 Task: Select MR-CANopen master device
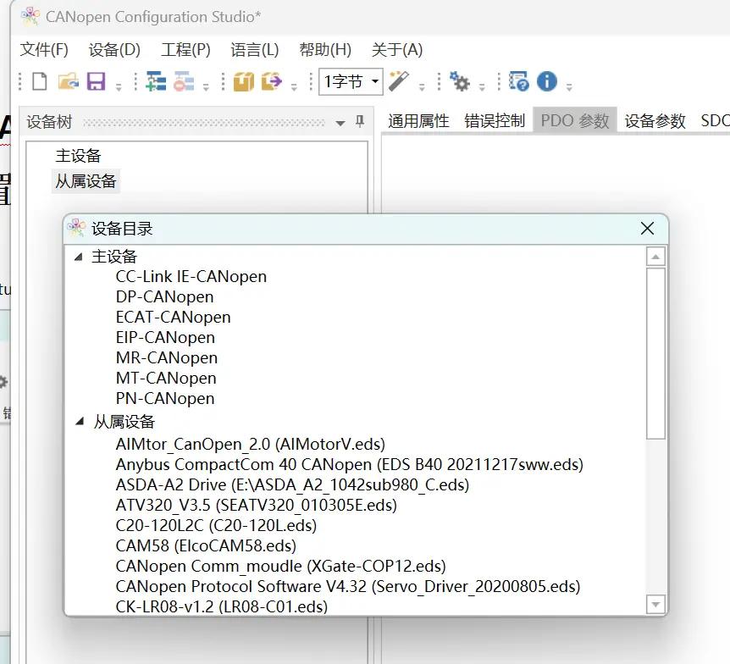[x=166, y=358]
